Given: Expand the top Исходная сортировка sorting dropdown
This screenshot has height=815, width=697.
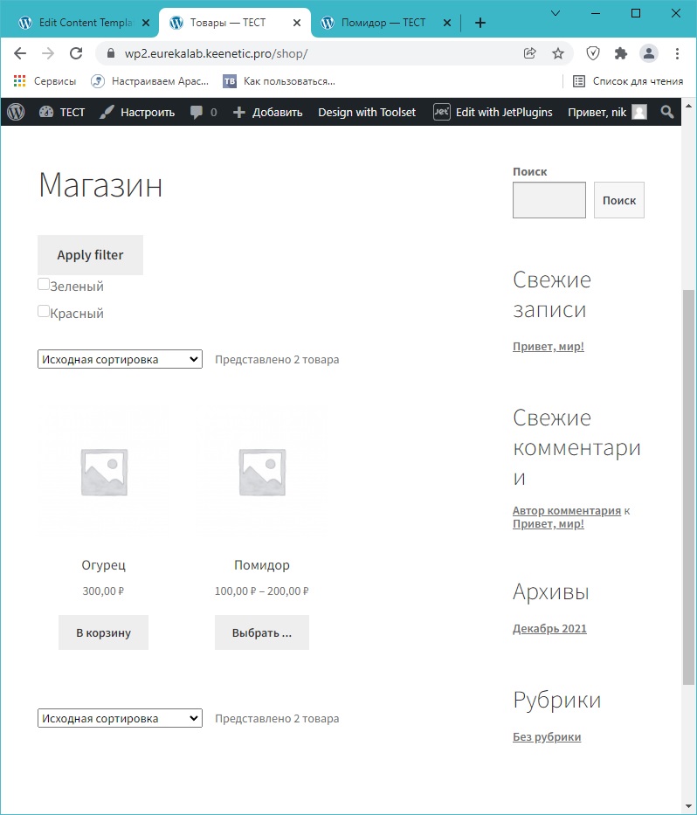Looking at the screenshot, I should pyautogui.click(x=120, y=359).
